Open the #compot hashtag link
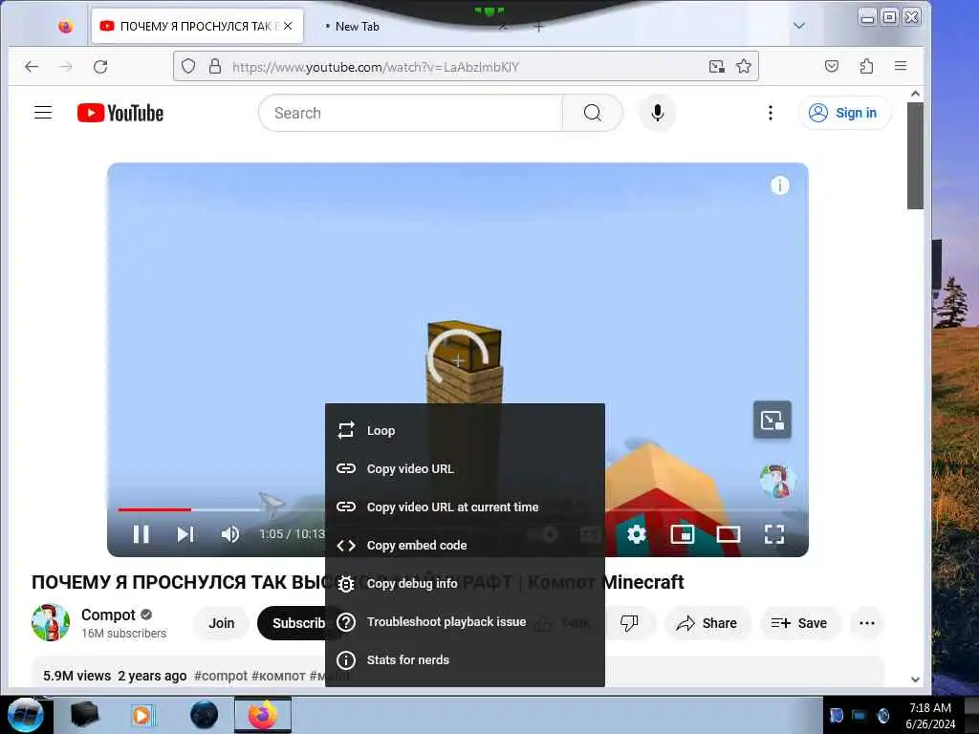This screenshot has width=979, height=734. point(221,676)
